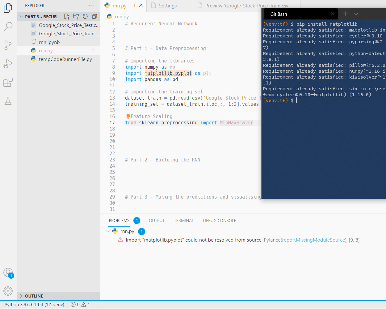Screen dimensions: 386x309
Task: Click the New File icon in explorer header
Action: coord(67,16)
